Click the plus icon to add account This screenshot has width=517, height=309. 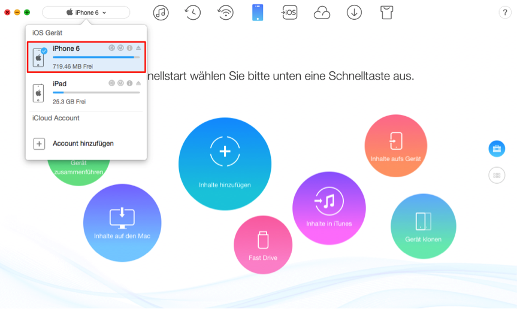tap(39, 144)
